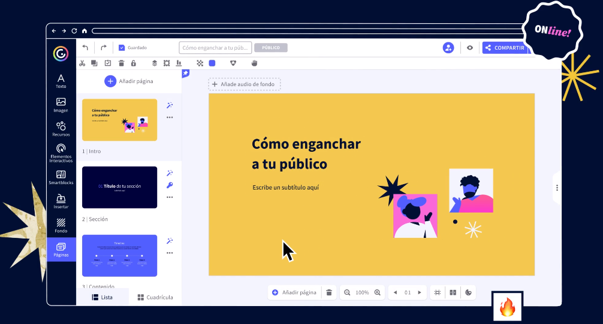
Task: Click the add collaborator user icon
Action: pos(448,48)
